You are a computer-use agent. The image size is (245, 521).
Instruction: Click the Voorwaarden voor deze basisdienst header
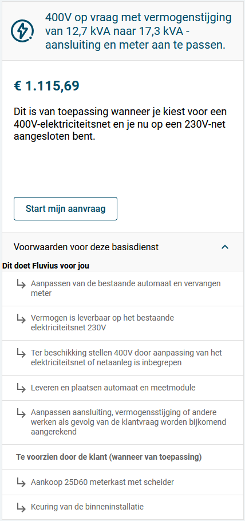tap(122, 247)
